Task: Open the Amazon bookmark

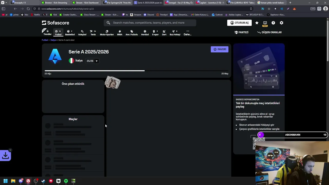Action: (136, 15)
